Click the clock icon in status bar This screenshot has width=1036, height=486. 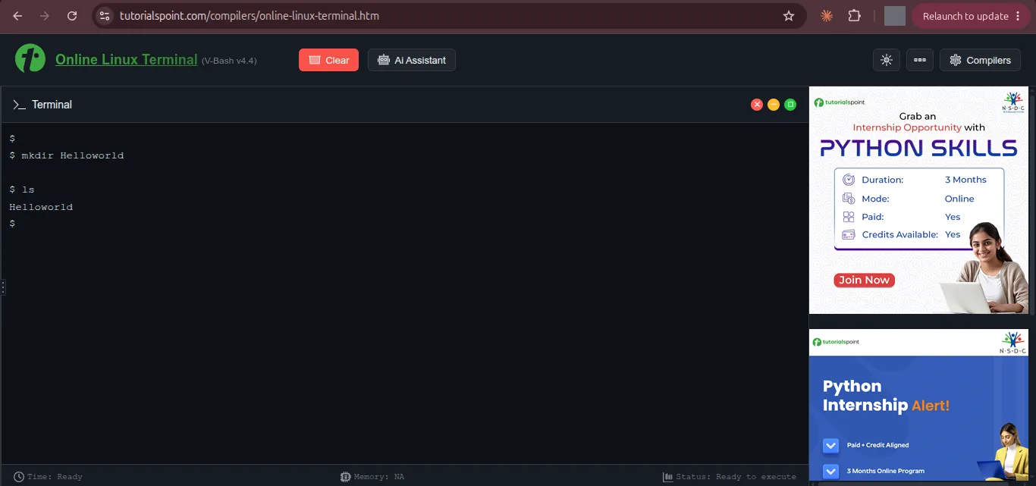pyautogui.click(x=19, y=477)
